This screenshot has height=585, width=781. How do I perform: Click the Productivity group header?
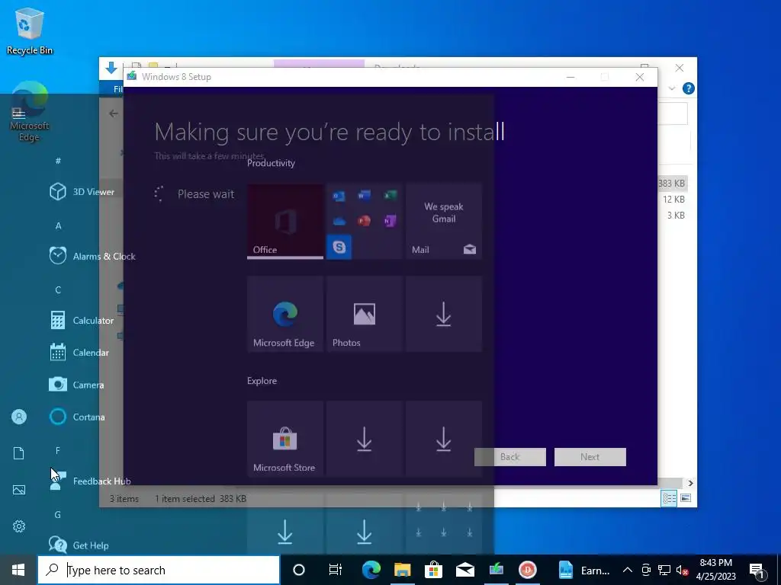[271, 163]
